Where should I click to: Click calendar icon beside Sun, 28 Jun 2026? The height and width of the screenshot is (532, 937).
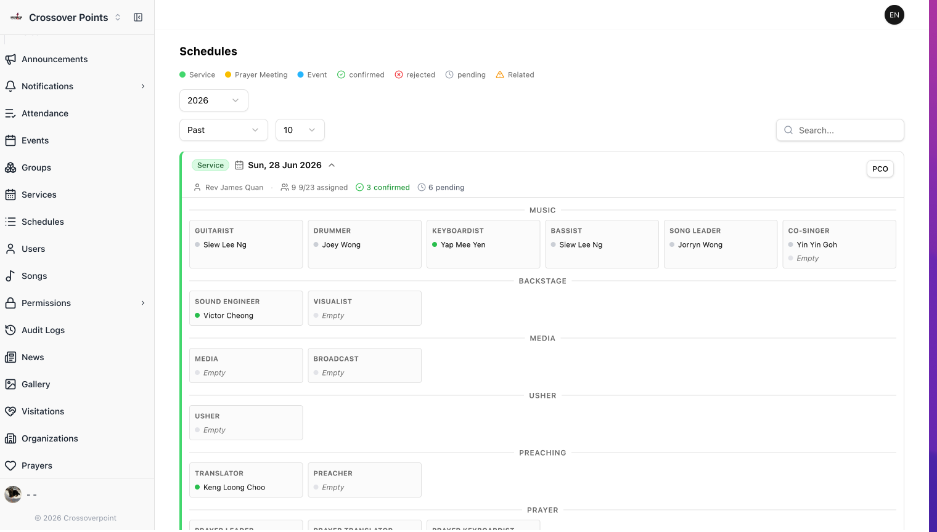pyautogui.click(x=239, y=165)
